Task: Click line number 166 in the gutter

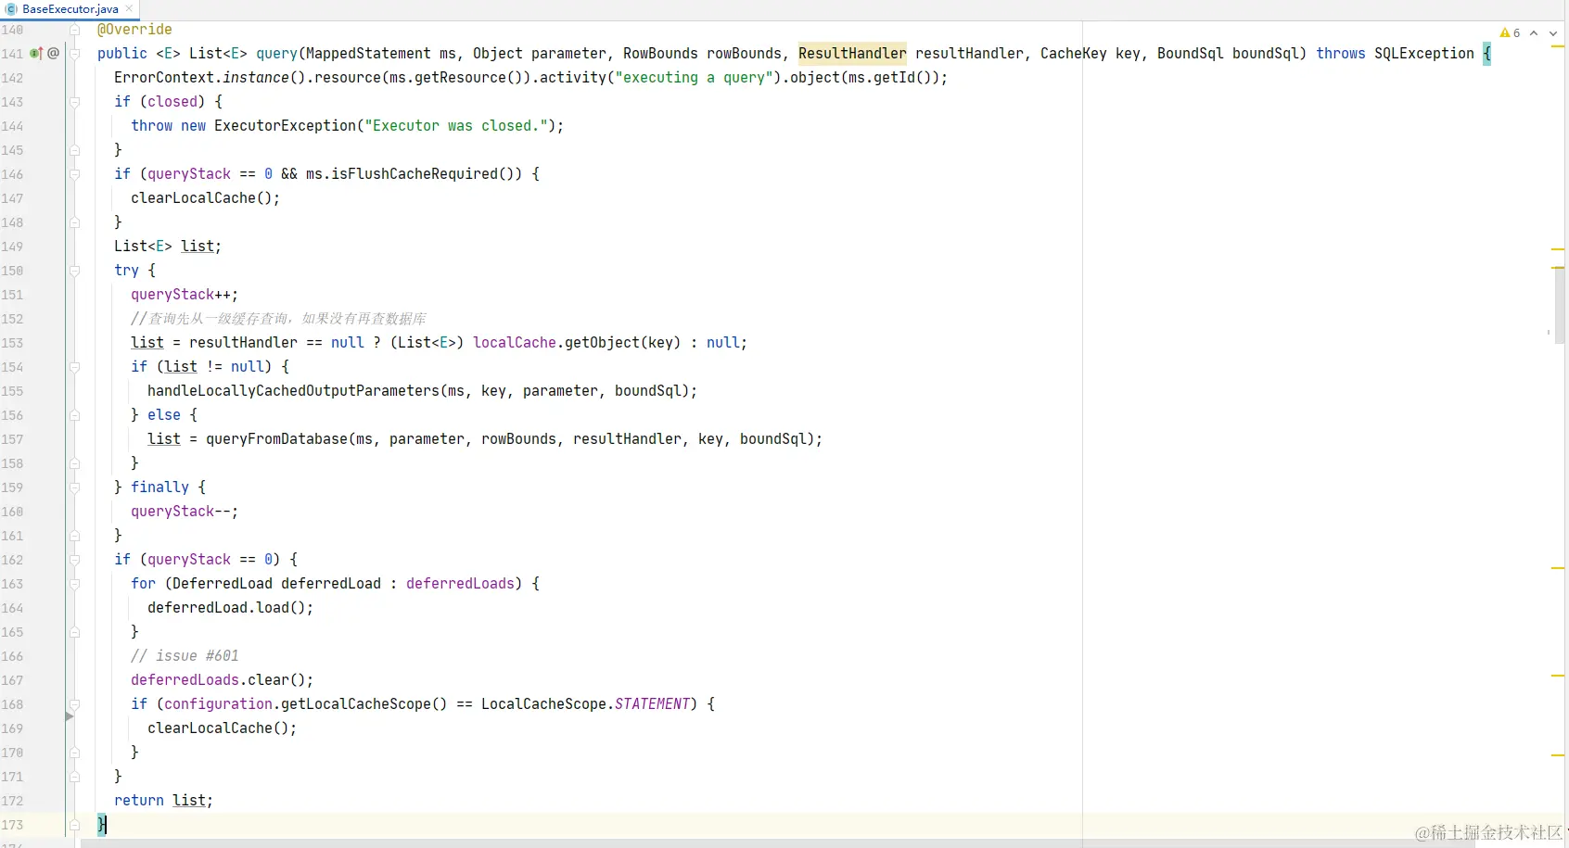Action: click(x=12, y=656)
